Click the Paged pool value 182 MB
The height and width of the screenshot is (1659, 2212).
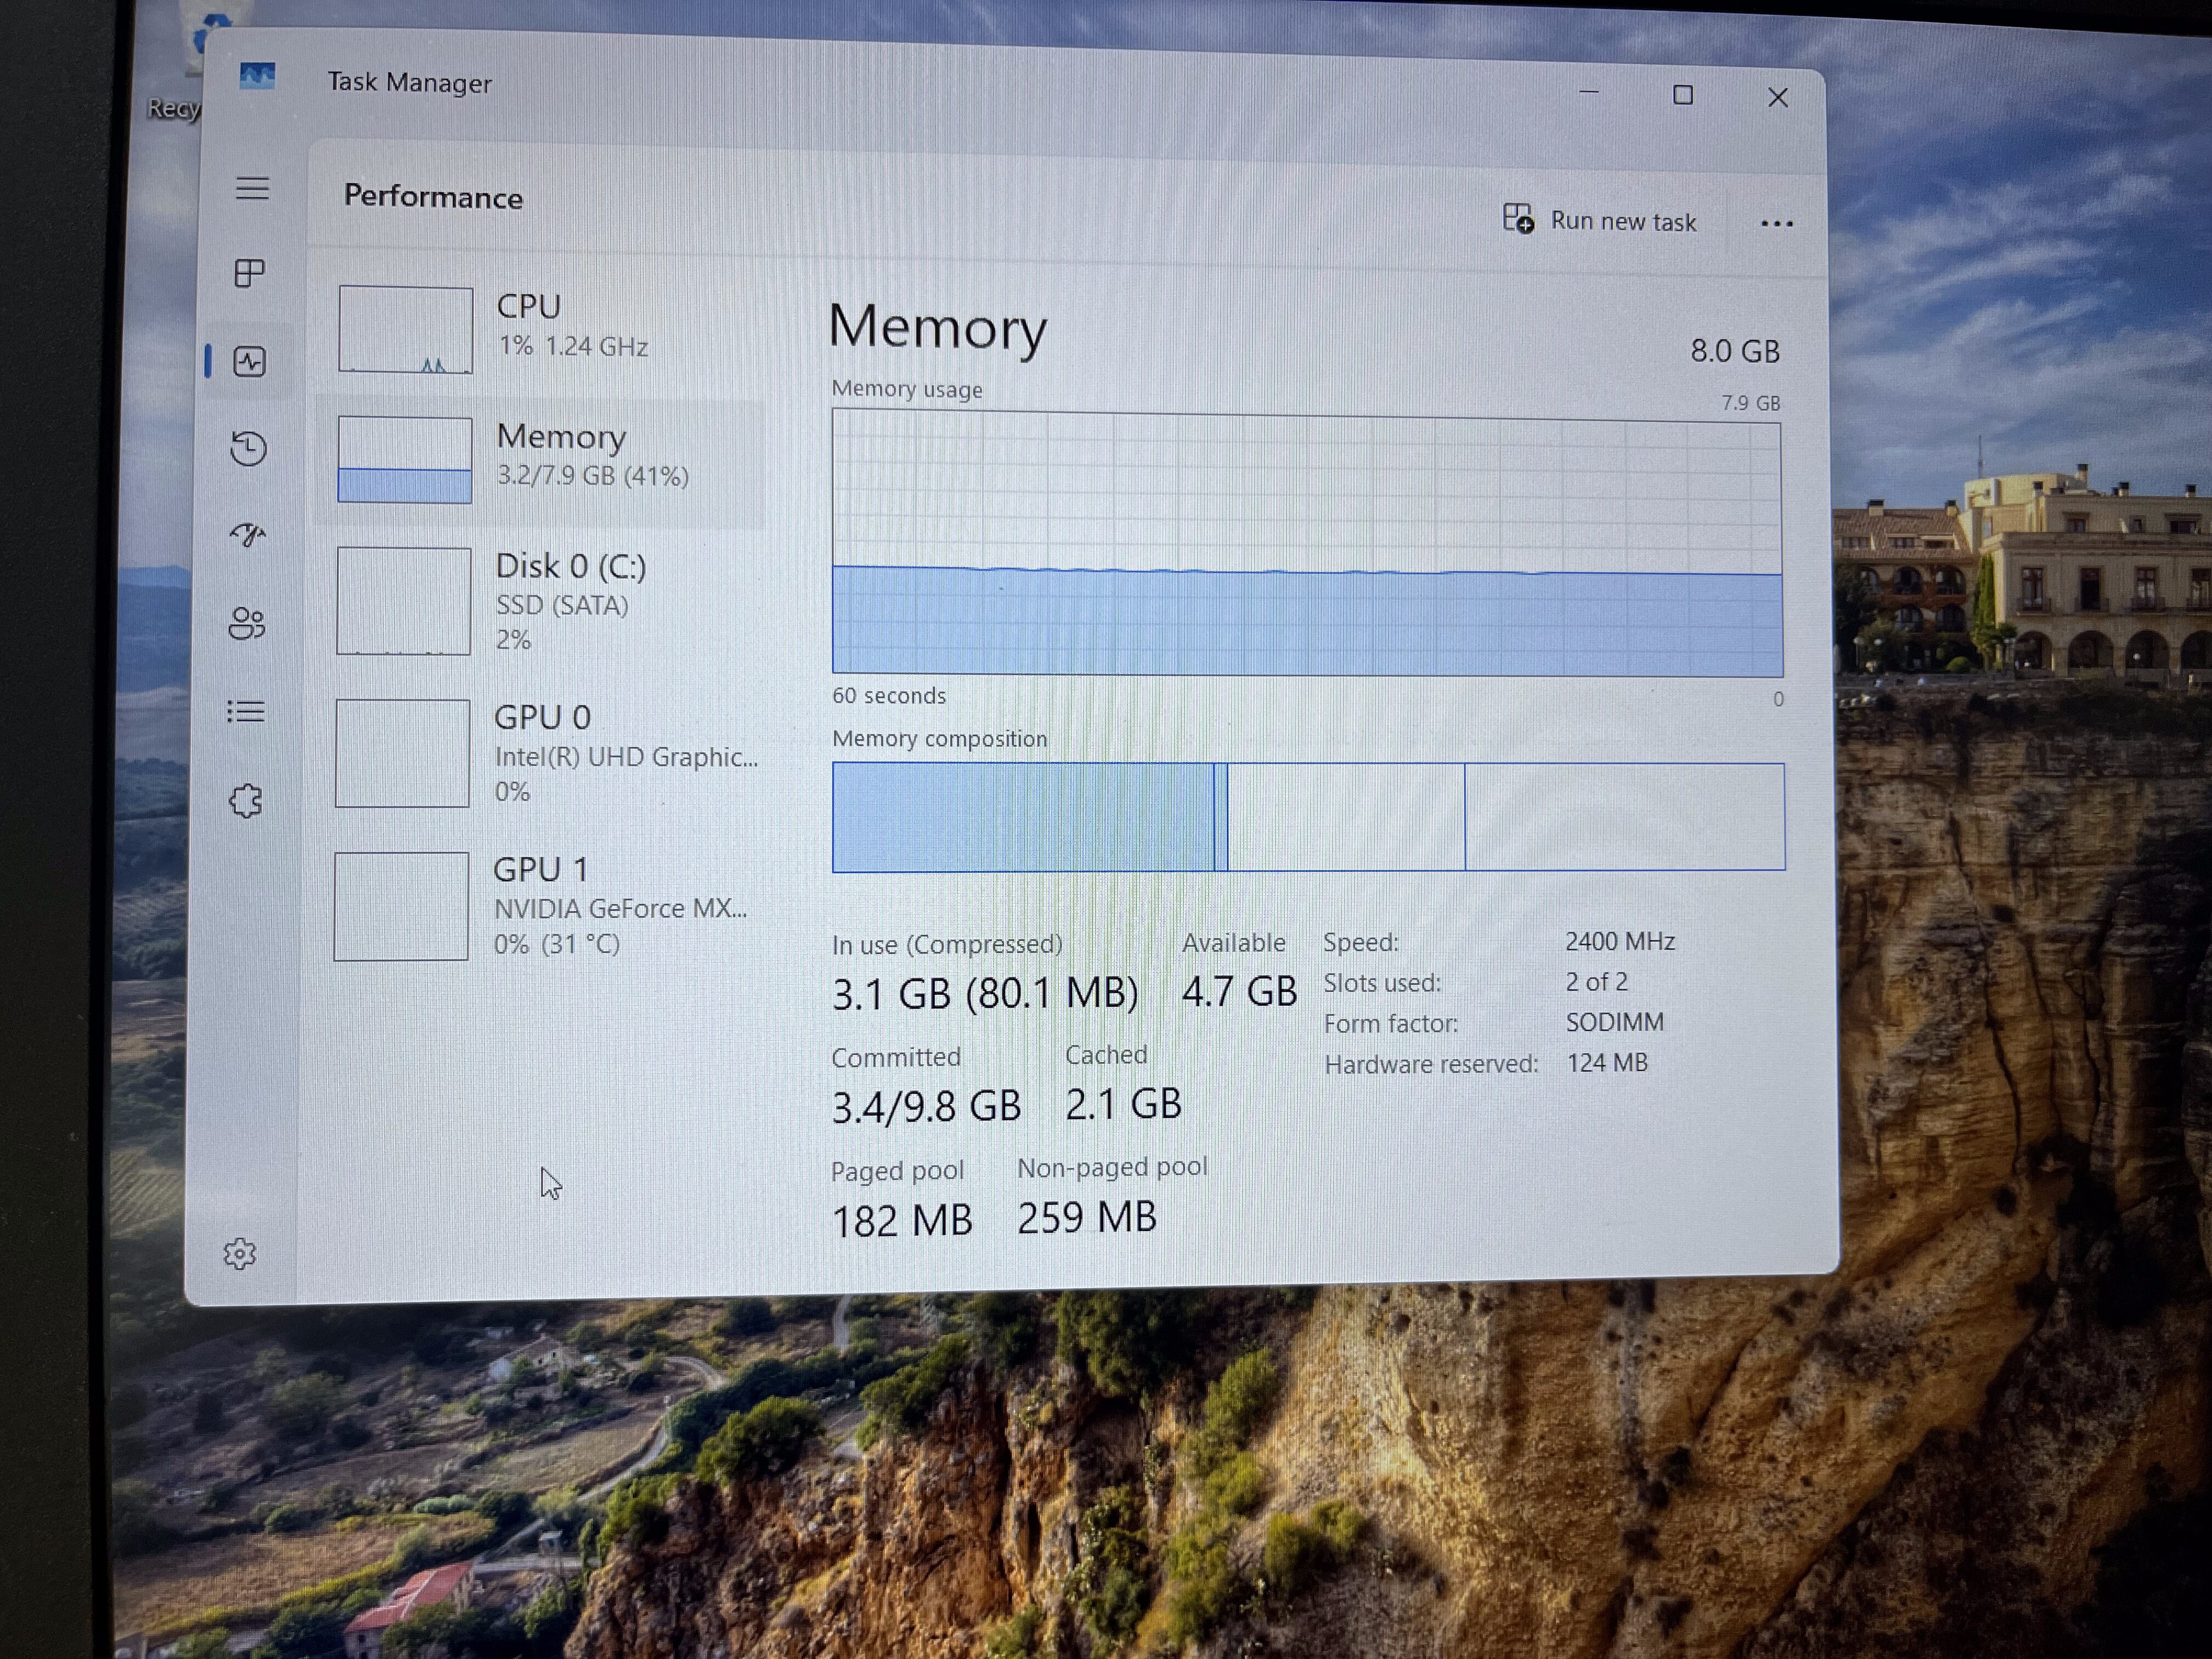click(x=902, y=1221)
